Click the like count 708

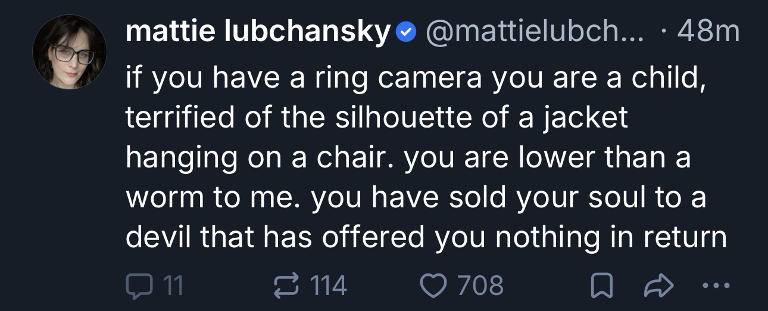(x=479, y=286)
